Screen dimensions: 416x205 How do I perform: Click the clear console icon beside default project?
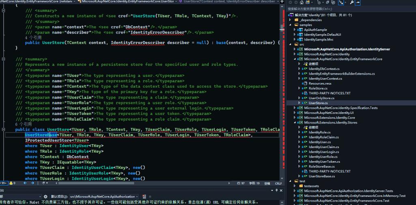click(x=144, y=196)
